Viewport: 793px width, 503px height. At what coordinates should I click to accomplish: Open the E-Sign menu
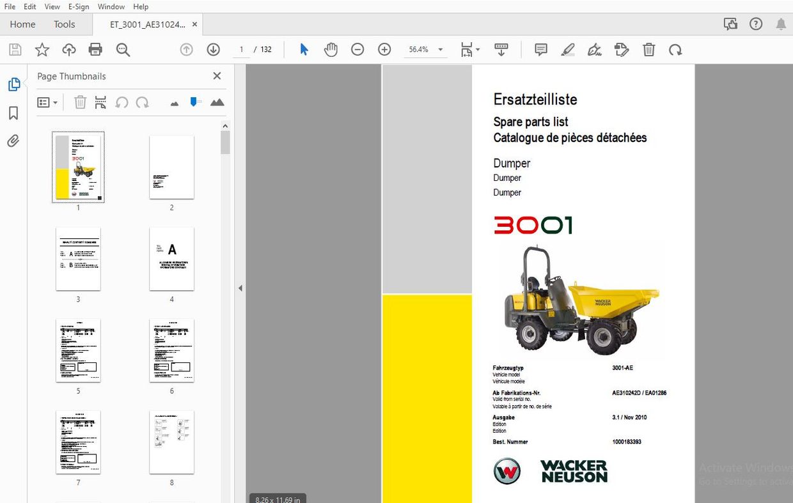(x=78, y=6)
